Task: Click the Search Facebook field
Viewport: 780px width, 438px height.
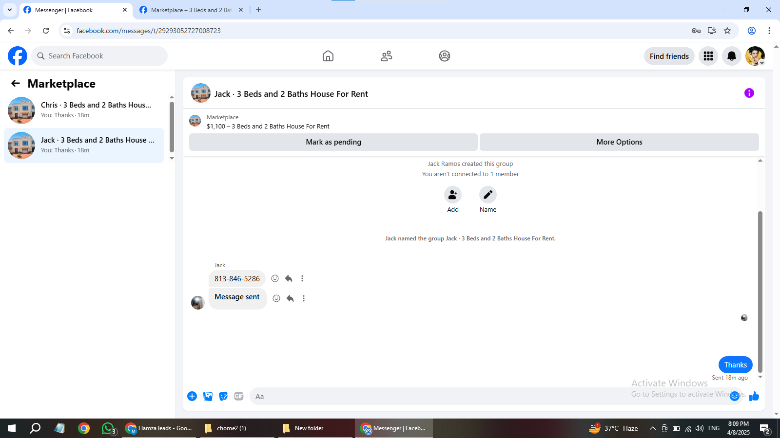Action: coord(99,56)
